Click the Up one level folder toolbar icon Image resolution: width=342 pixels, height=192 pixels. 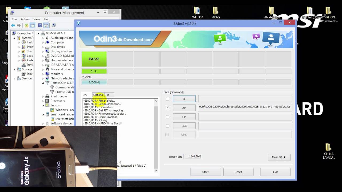click(26, 26)
